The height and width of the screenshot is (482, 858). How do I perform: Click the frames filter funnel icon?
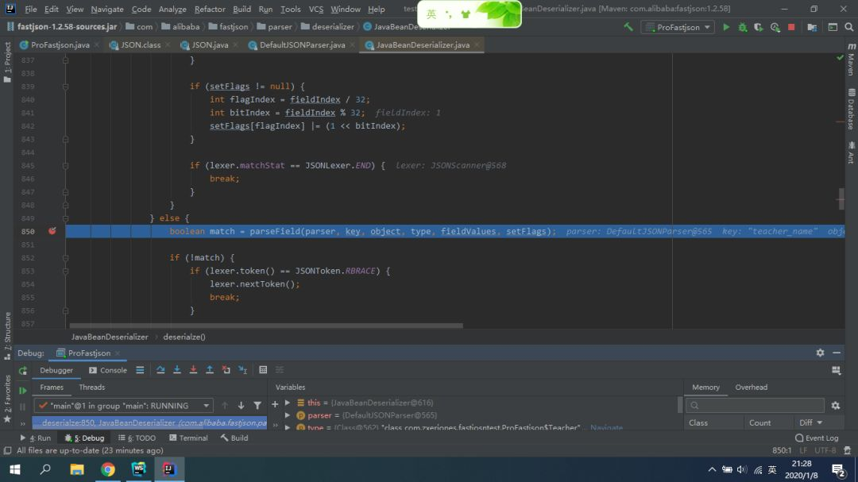[257, 406]
